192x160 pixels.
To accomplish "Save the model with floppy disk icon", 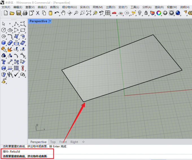I will pyautogui.click(x=19, y=13).
